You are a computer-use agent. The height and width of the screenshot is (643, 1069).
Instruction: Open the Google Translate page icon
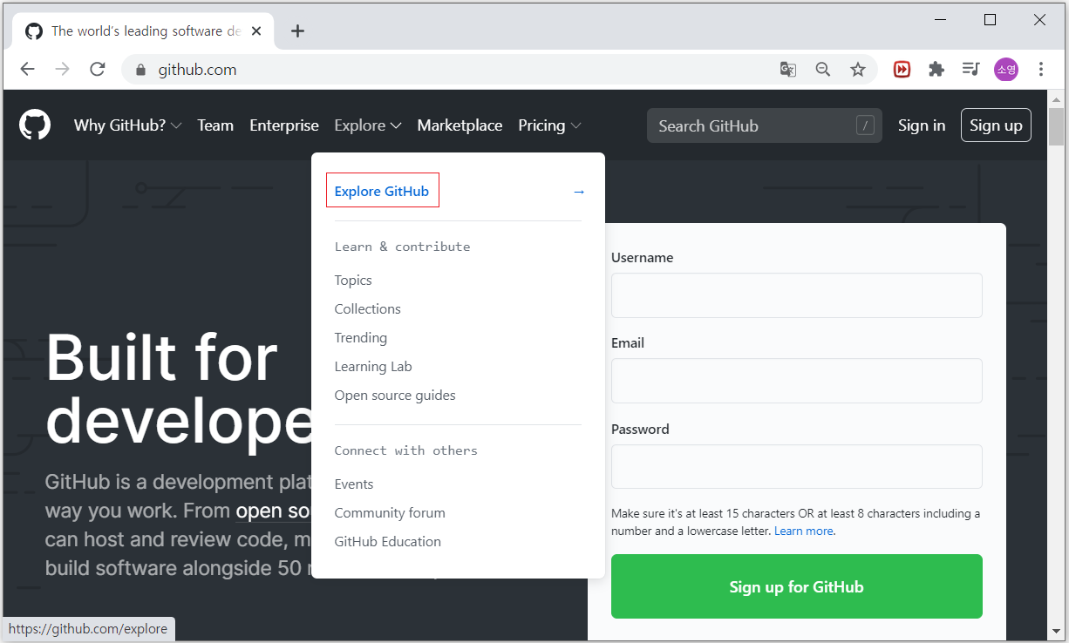tap(788, 70)
